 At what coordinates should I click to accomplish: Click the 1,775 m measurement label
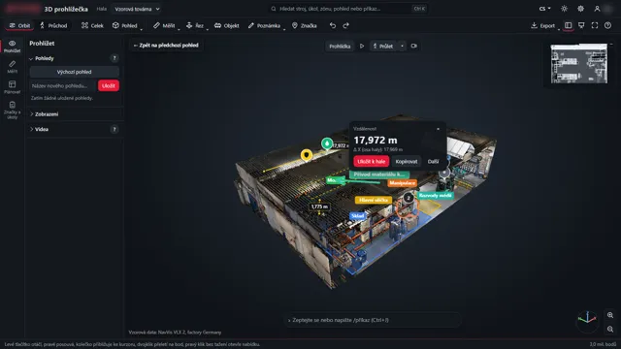coord(319,206)
